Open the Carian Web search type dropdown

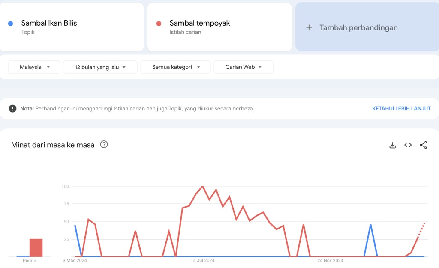pos(244,67)
